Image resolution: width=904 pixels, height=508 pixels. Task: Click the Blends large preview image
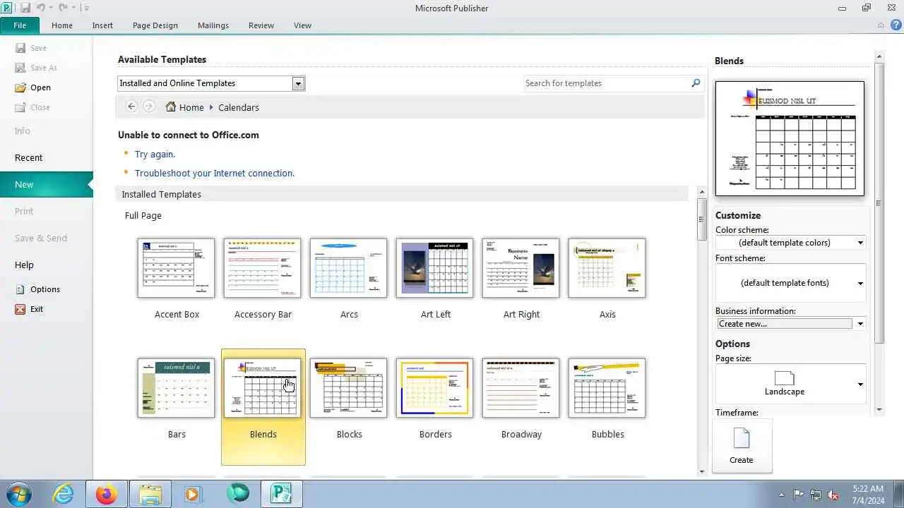point(790,138)
